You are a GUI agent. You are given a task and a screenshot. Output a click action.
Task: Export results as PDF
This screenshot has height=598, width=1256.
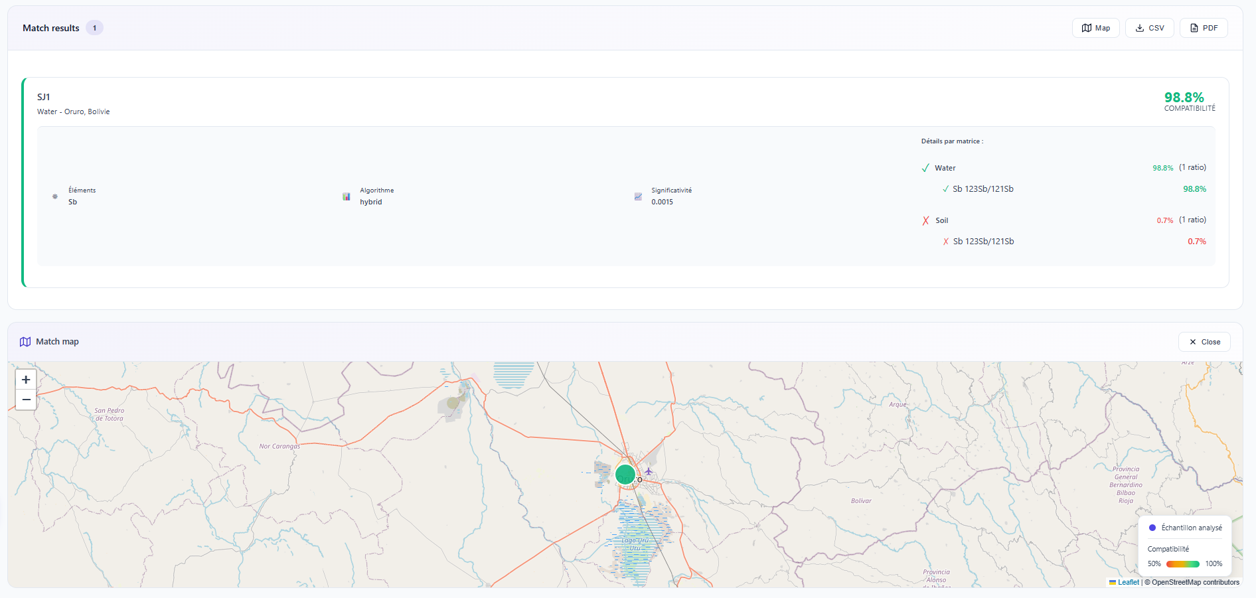pyautogui.click(x=1203, y=28)
